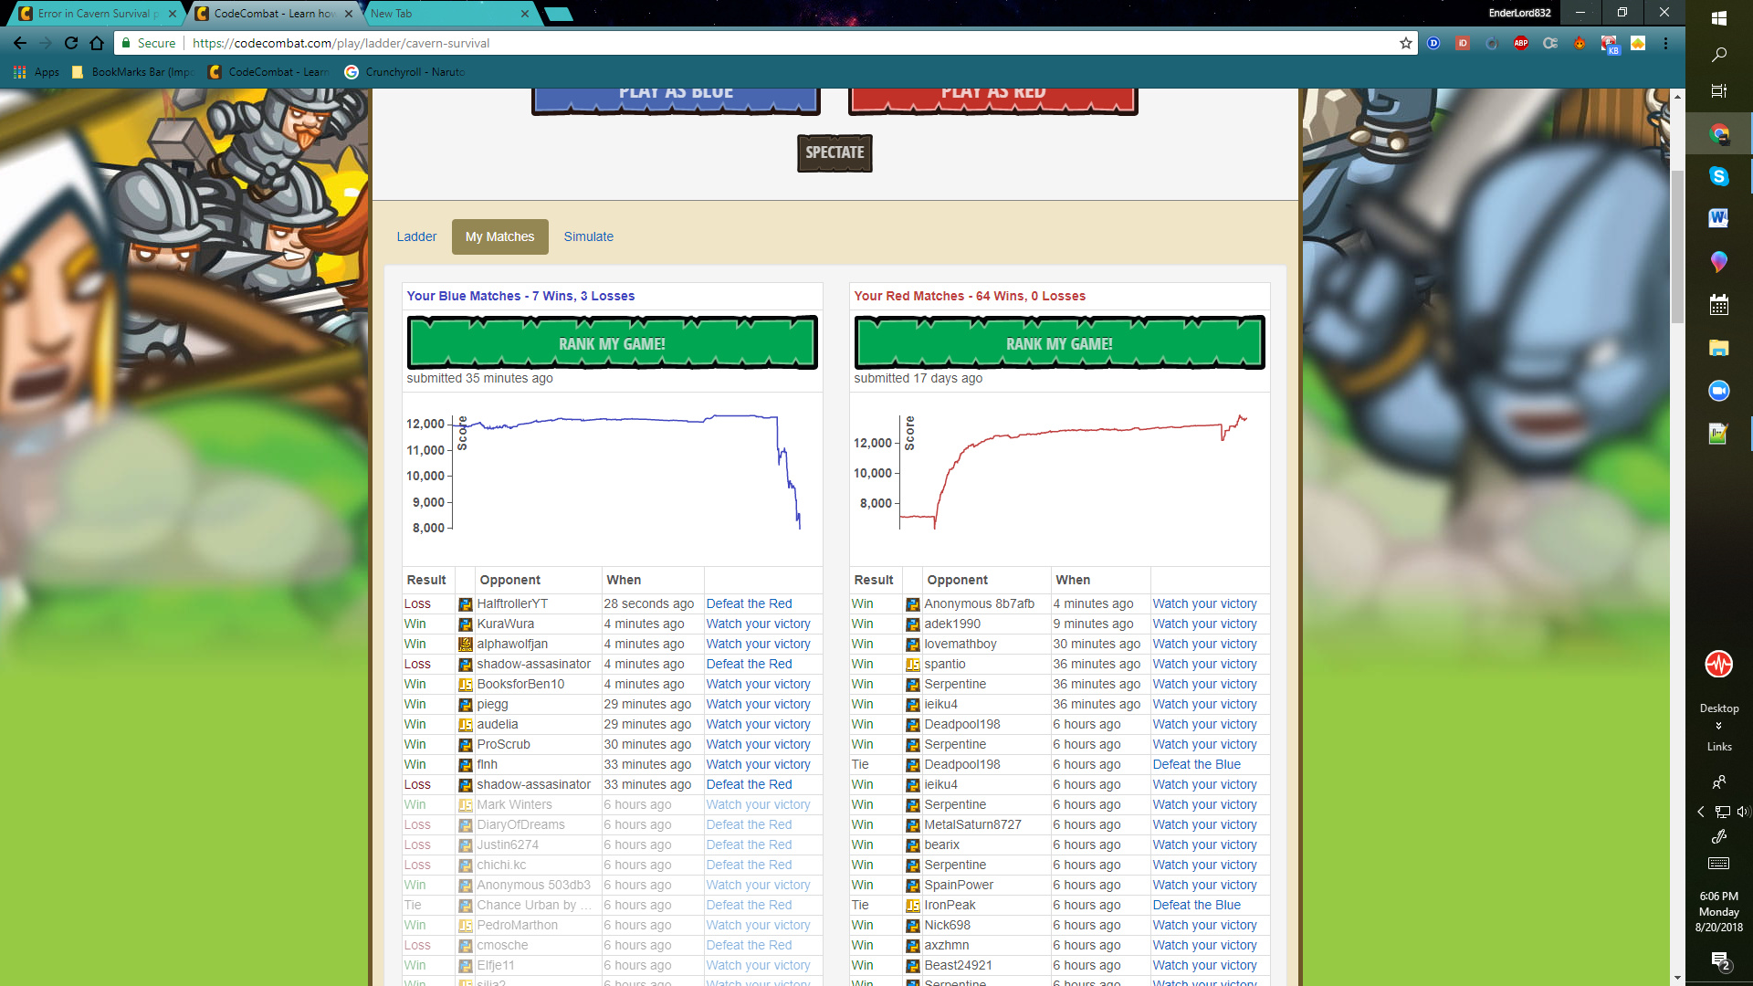Open the Hola flame extension icon
The height and width of the screenshot is (986, 1753).
tap(1580, 43)
